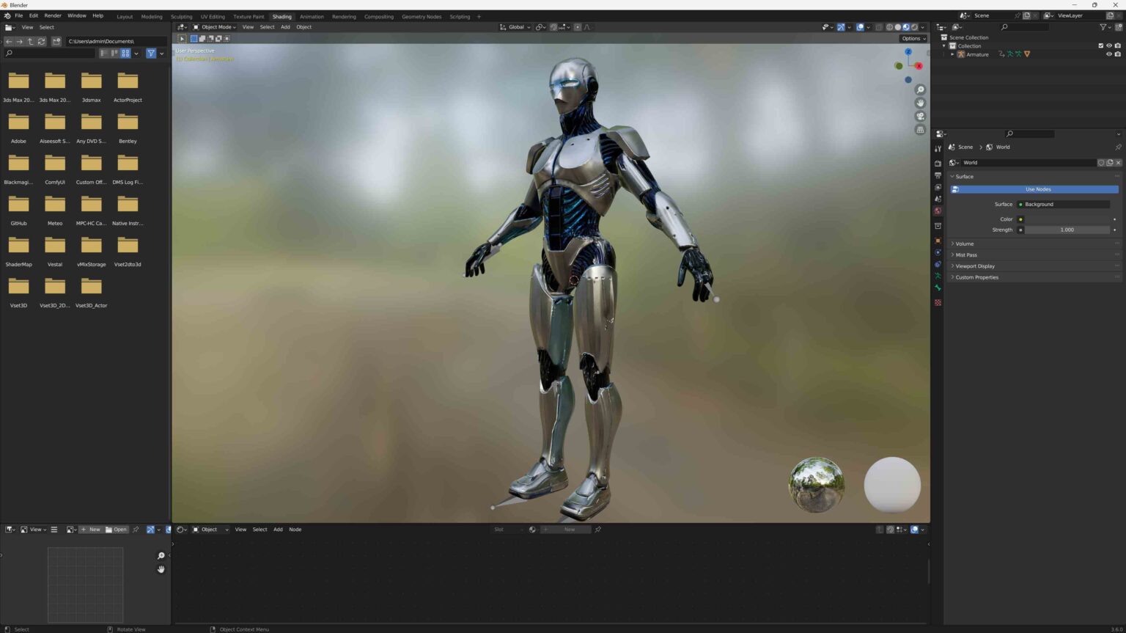Click the camera view icon in viewport sidebar
1126x633 pixels.
pyautogui.click(x=921, y=116)
